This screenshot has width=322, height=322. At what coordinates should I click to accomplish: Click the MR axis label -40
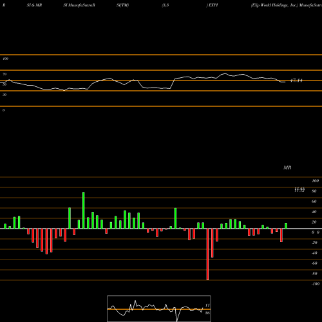tap(314, 253)
